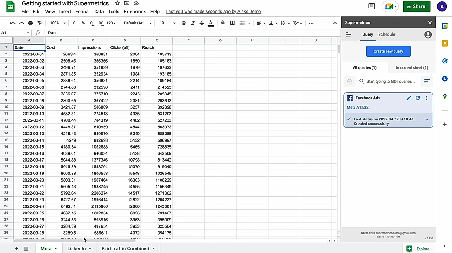
Task: Move document with folder icon
Action: 127,3
